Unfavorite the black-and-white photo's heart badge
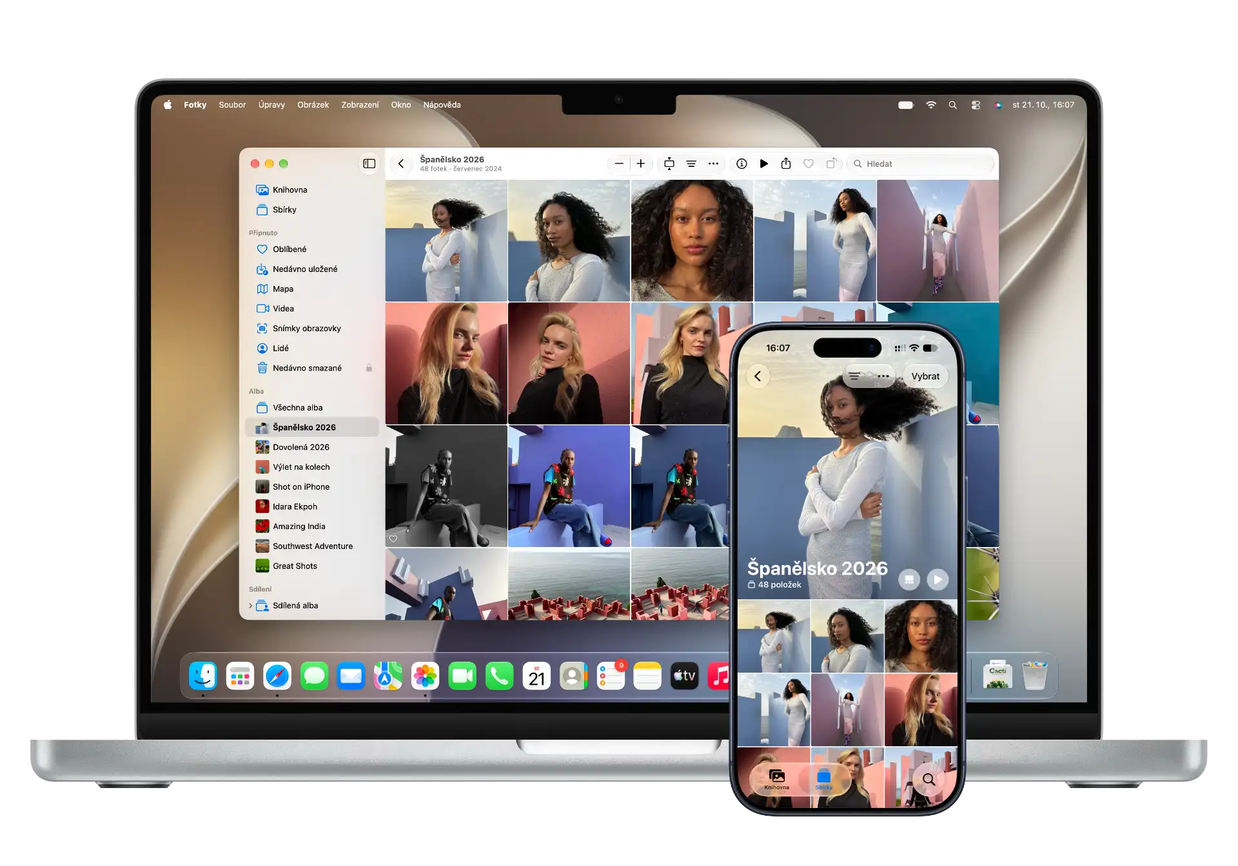The height and width of the screenshot is (866, 1238). (x=393, y=539)
